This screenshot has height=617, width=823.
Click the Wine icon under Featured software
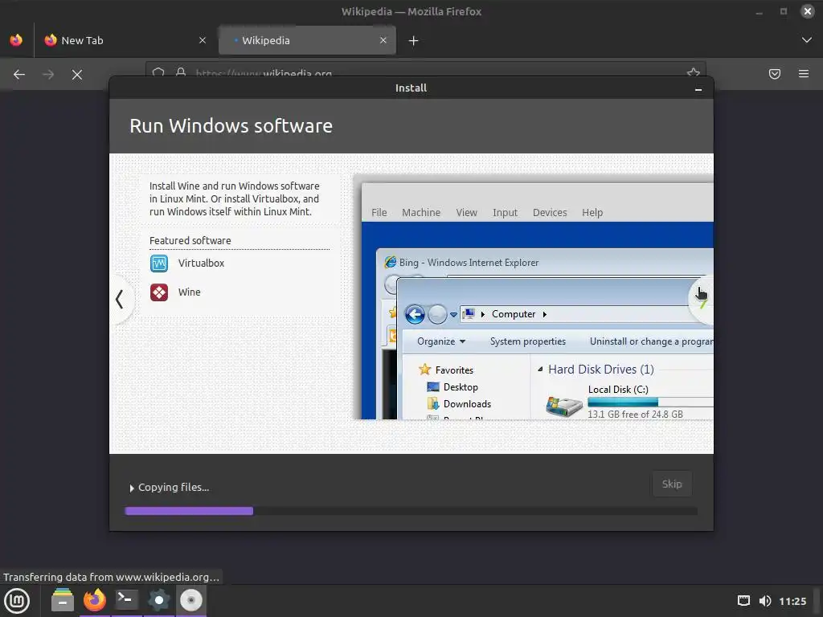(159, 292)
